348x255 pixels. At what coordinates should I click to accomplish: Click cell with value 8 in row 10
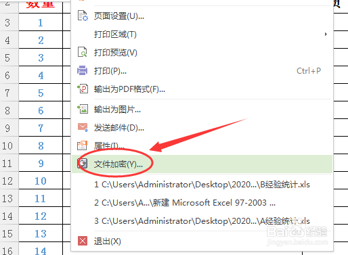click(41, 145)
